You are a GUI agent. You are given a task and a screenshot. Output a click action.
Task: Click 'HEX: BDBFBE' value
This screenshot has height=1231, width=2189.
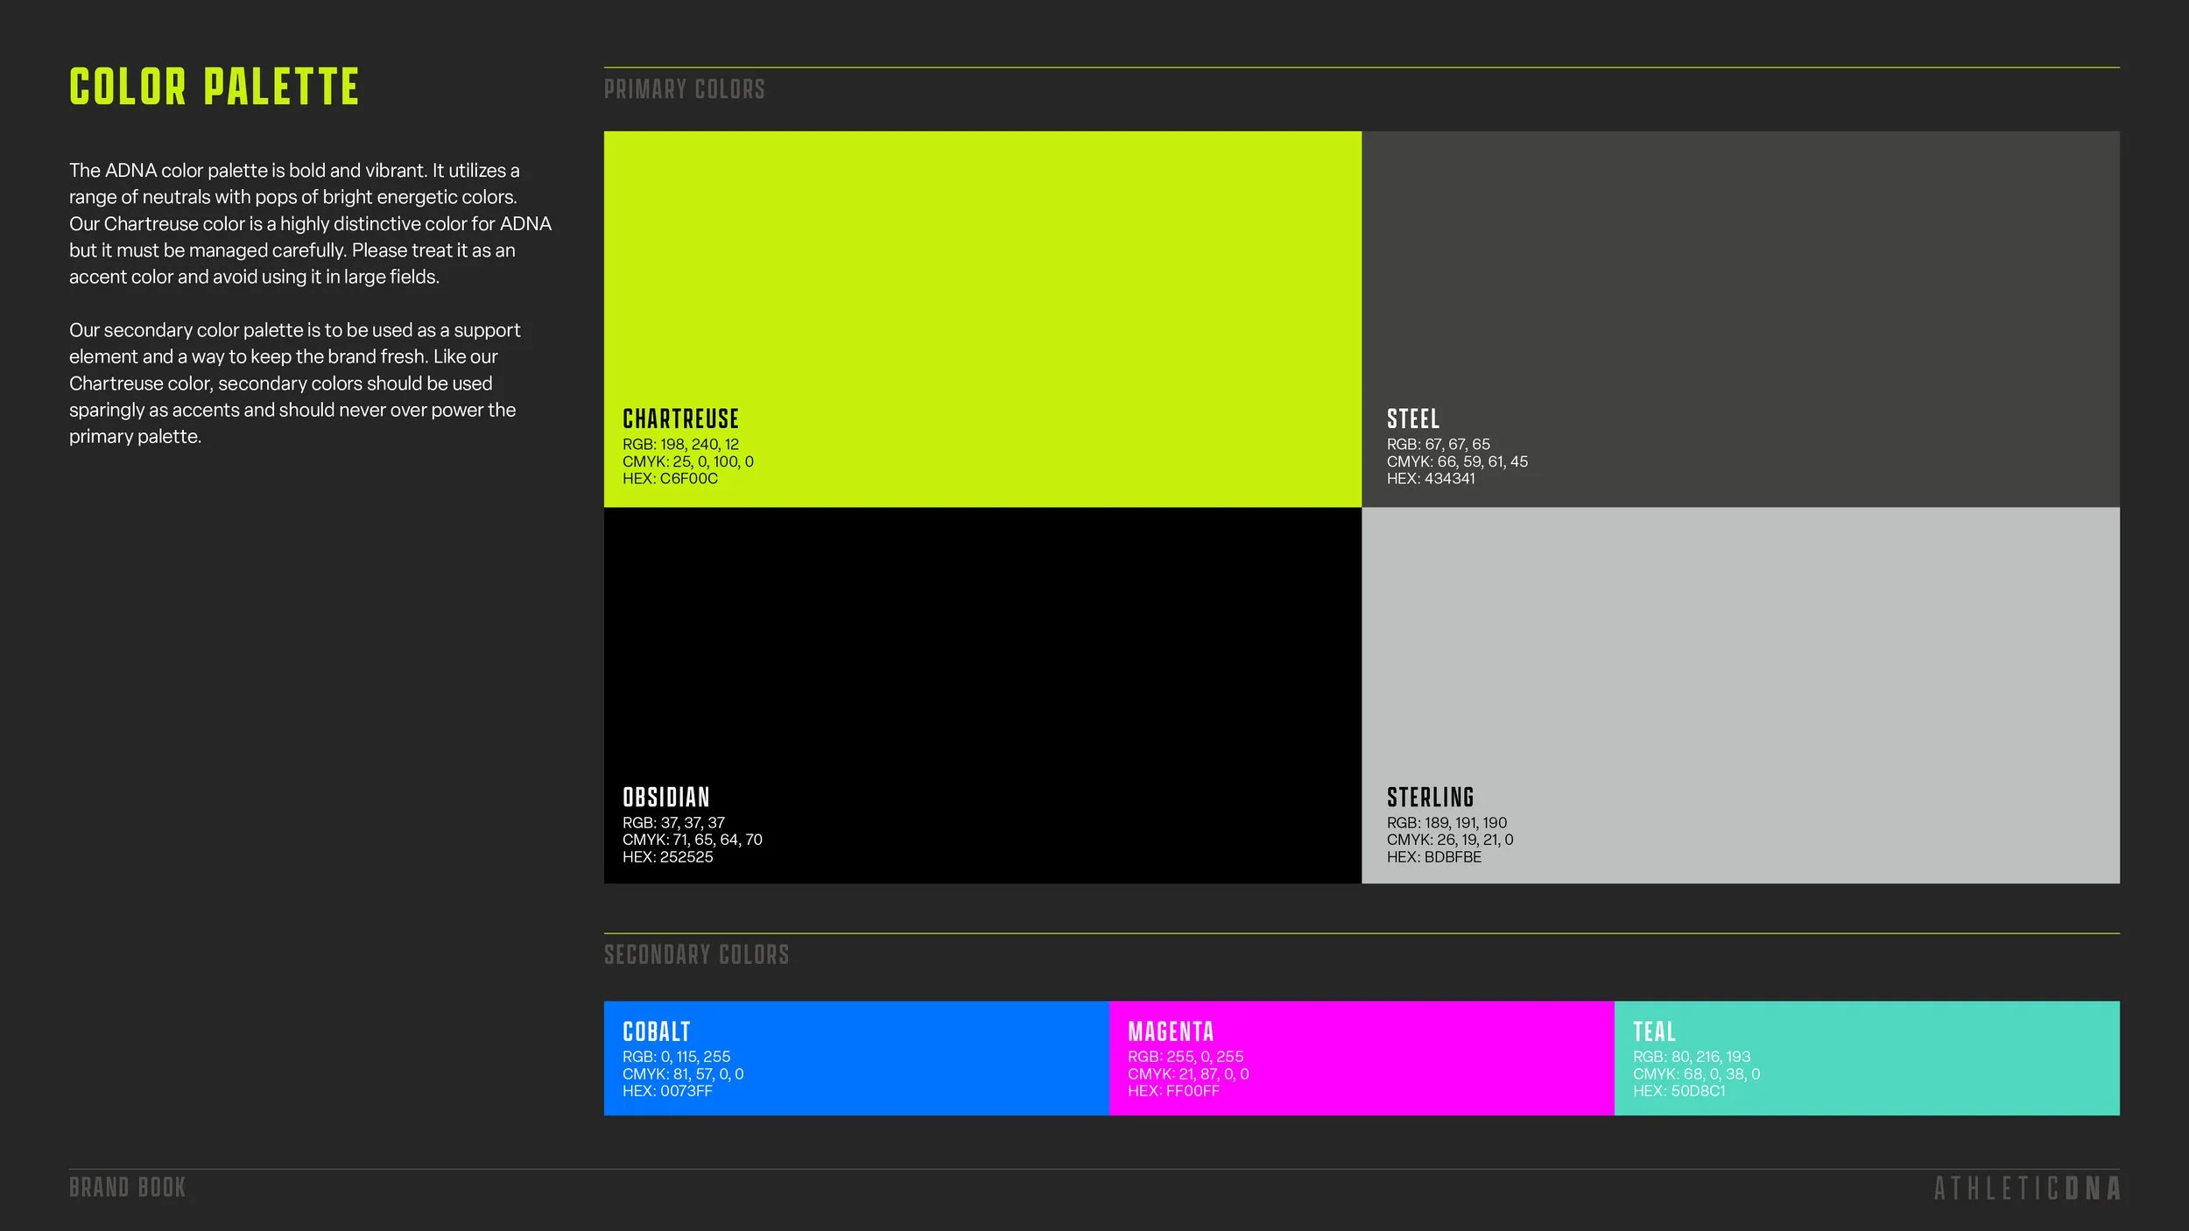pos(1434,857)
